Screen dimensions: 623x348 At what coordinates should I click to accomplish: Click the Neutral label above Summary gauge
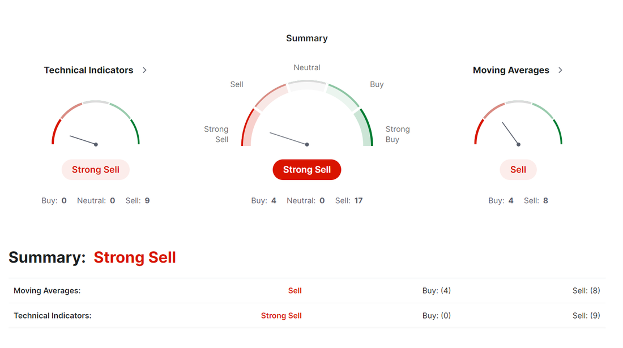[x=307, y=67]
